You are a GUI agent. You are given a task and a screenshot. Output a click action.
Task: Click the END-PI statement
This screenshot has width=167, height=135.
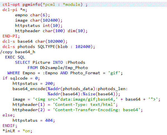coord(11,36)
